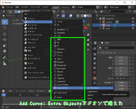This screenshot has width=136, height=109.
Task: Click the 位置 X value field
Action: click(121, 57)
